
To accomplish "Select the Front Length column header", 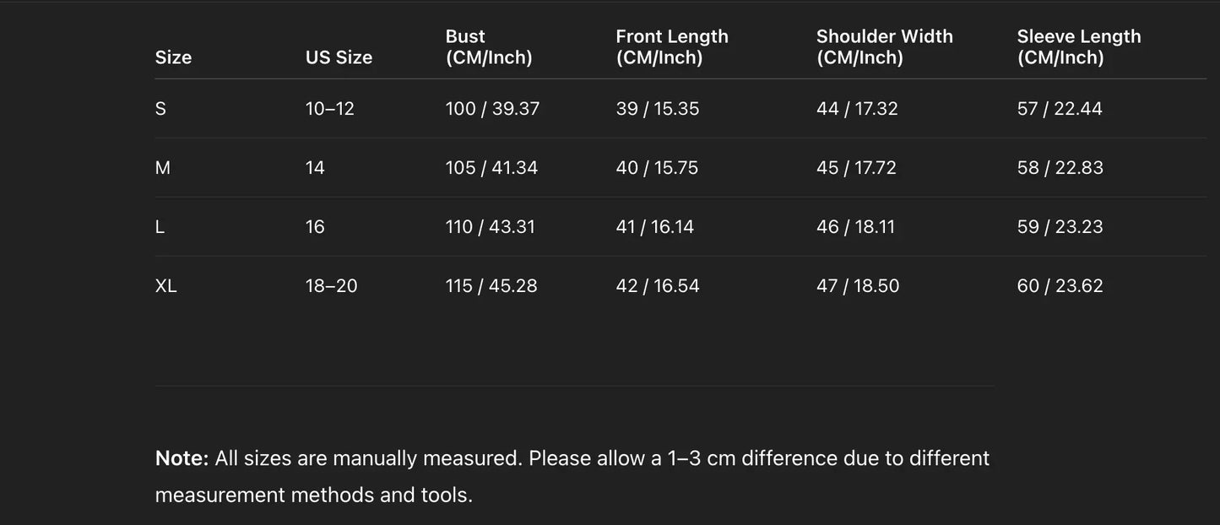I will pyautogui.click(x=672, y=47).
